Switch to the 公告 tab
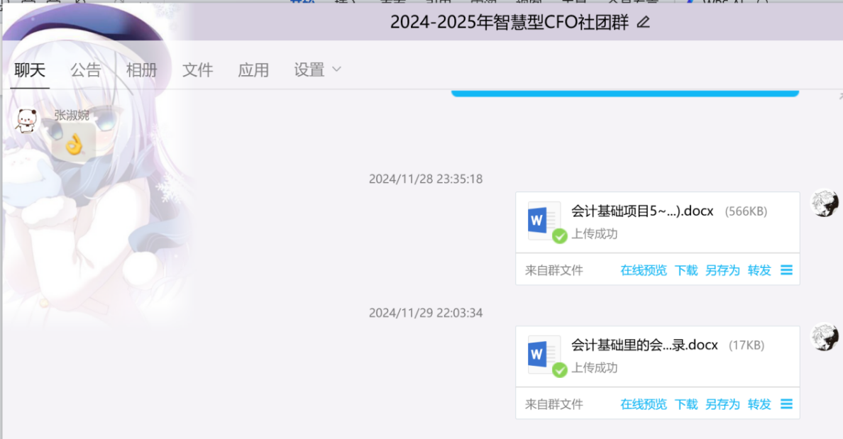The height and width of the screenshot is (439, 843). (x=86, y=70)
